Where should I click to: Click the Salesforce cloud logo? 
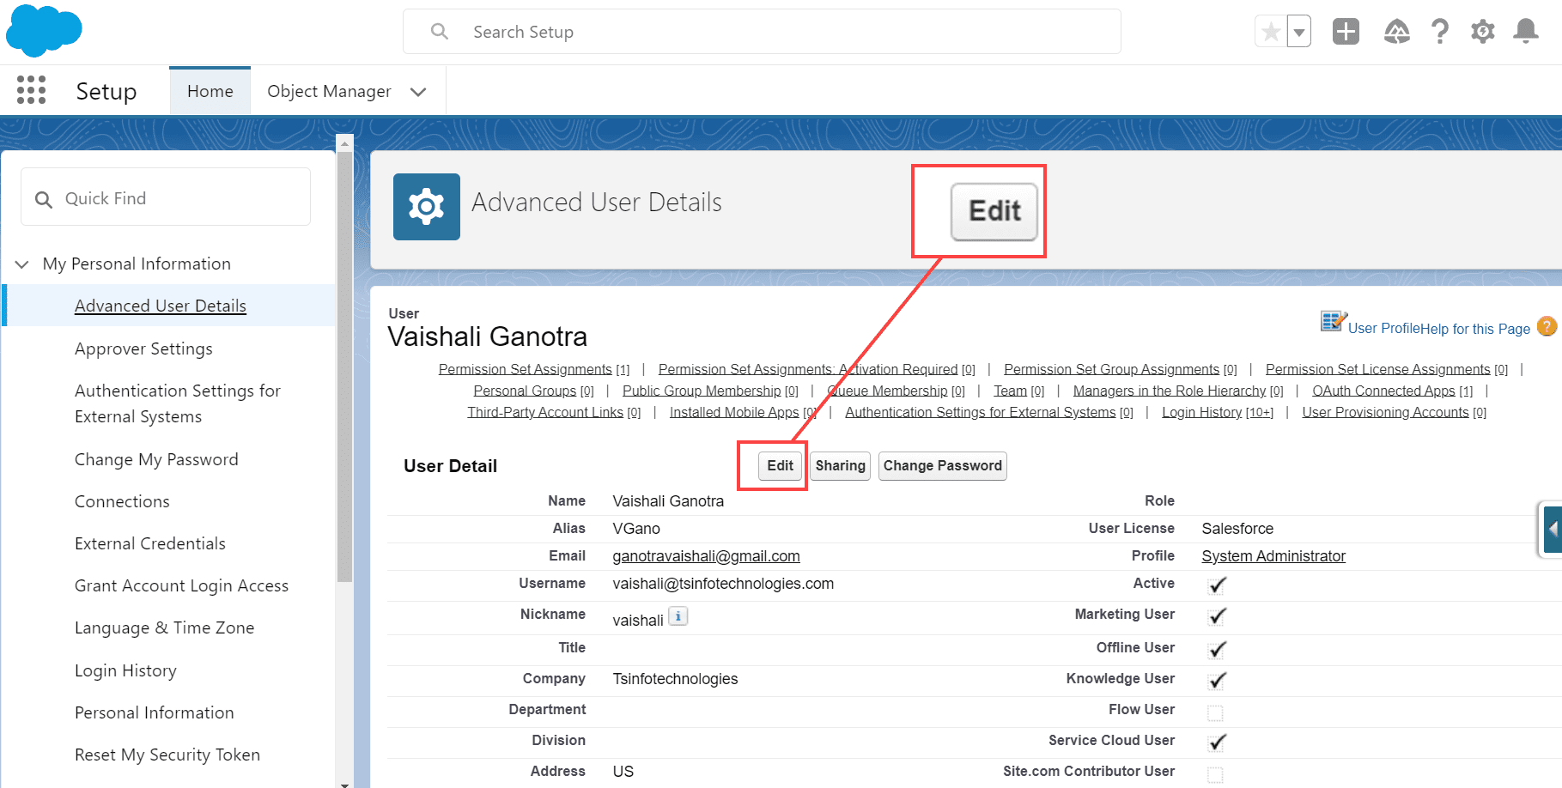(x=44, y=31)
